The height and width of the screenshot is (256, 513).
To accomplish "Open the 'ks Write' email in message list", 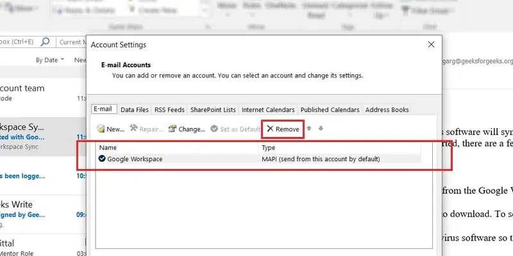I will (x=43, y=214).
